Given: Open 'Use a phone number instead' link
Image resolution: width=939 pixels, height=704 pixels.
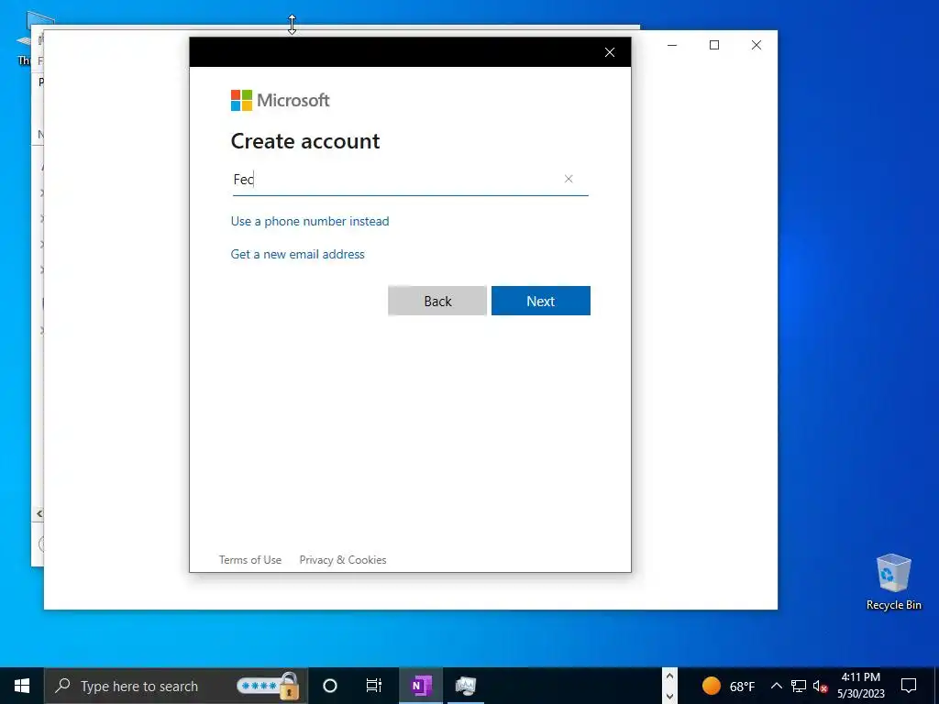Looking at the screenshot, I should tap(310, 221).
